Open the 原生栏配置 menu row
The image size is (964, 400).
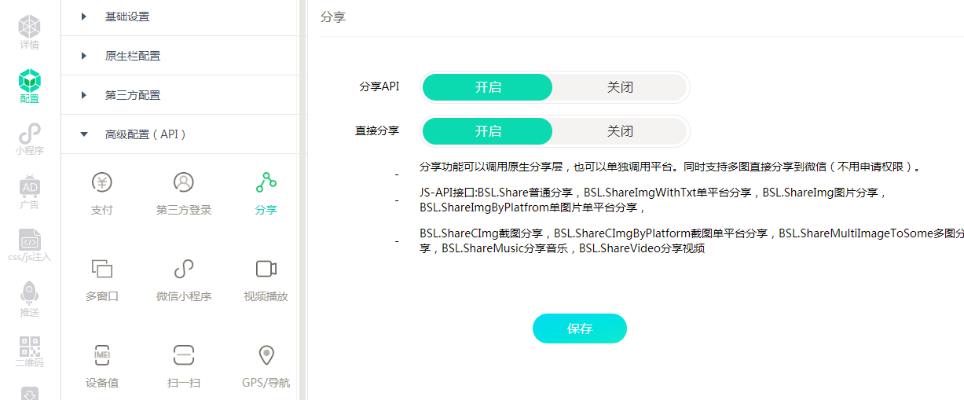180,56
